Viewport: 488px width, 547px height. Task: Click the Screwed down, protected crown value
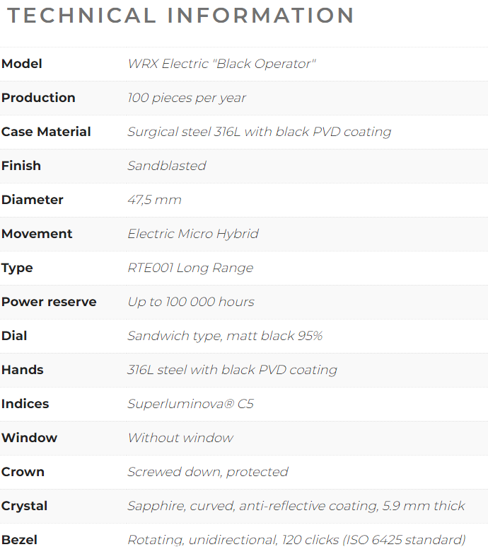(208, 472)
